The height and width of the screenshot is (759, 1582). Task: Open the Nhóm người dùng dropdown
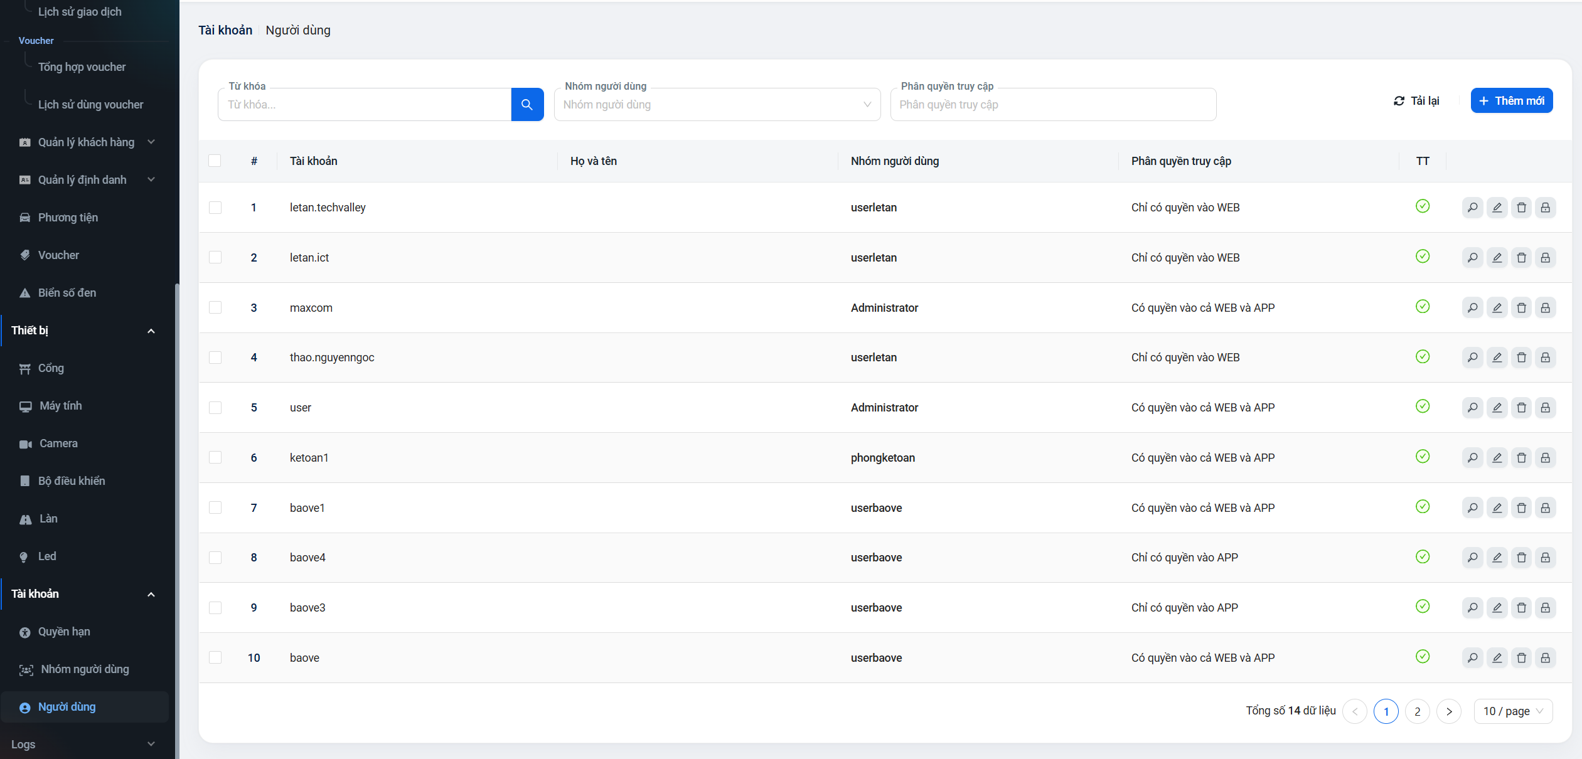click(x=717, y=104)
